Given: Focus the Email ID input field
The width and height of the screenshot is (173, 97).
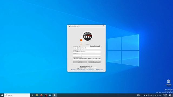Looking at the screenshot, I should coord(87,52).
